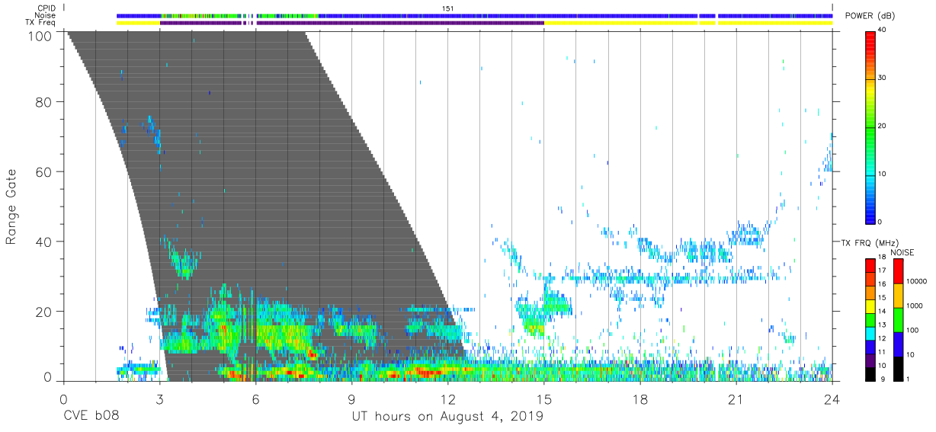Click the 'Noise' row label

[45, 15]
